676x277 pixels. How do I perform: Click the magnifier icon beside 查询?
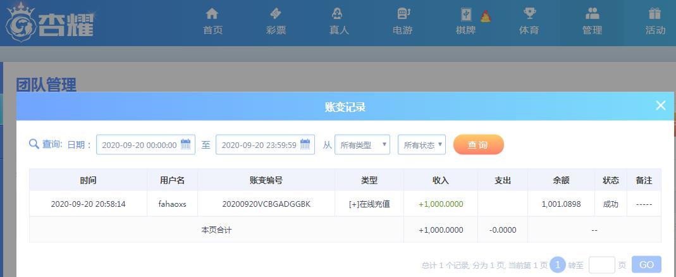pyautogui.click(x=34, y=144)
